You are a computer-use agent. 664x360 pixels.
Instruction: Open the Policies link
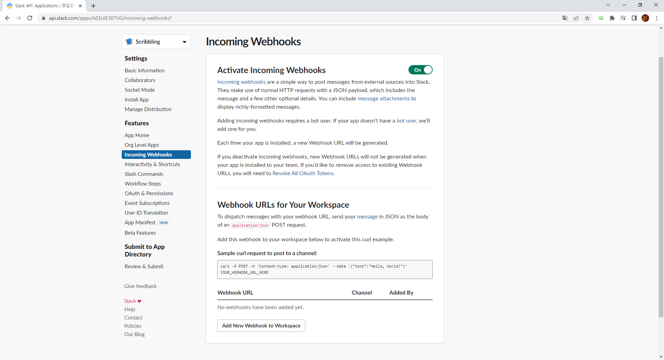coord(133,326)
